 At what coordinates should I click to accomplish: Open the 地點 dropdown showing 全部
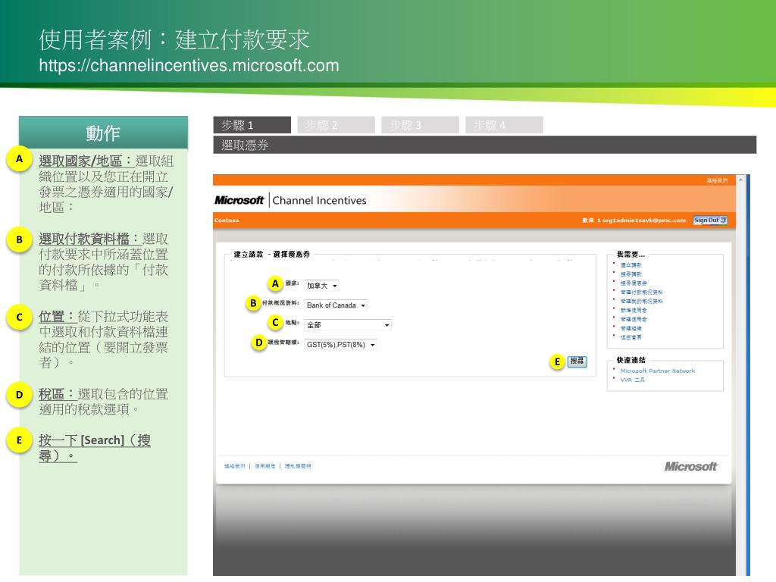click(x=348, y=325)
